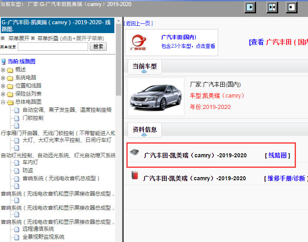Click the computer icon beside 当前:线路图
The image size is (308, 242).
3,62
